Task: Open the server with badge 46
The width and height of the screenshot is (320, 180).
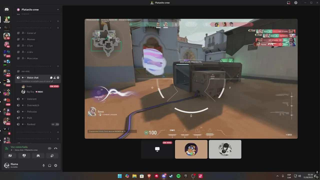Action: (x=7, y=44)
